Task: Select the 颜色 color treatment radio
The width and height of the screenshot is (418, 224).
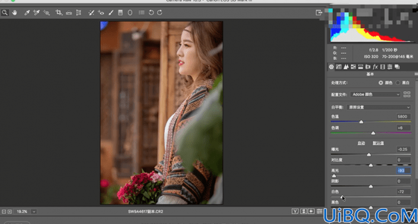Action: pyautogui.click(x=381, y=83)
